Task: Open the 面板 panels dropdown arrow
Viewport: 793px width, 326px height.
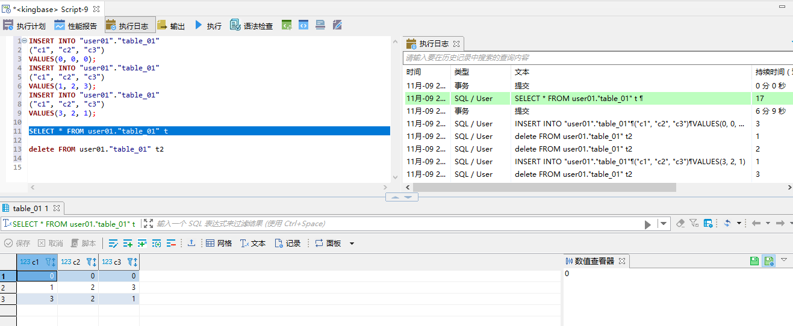Action: coord(352,244)
